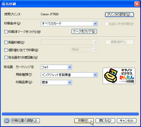Click the 裏面選択 button

click(119, 42)
